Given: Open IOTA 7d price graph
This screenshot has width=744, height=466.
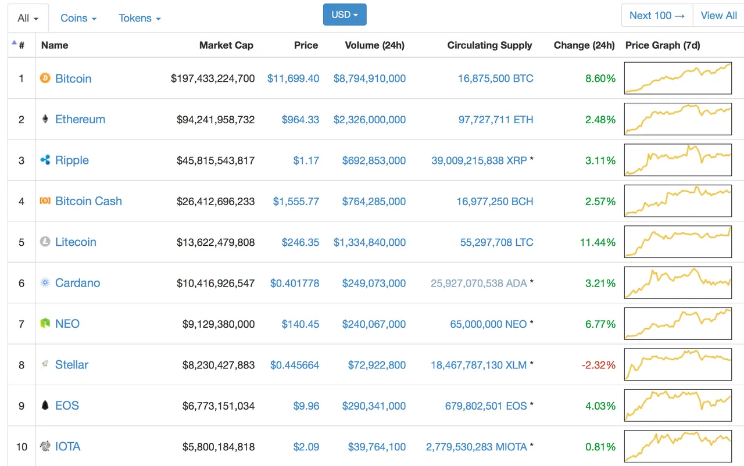Looking at the screenshot, I should click(x=678, y=446).
